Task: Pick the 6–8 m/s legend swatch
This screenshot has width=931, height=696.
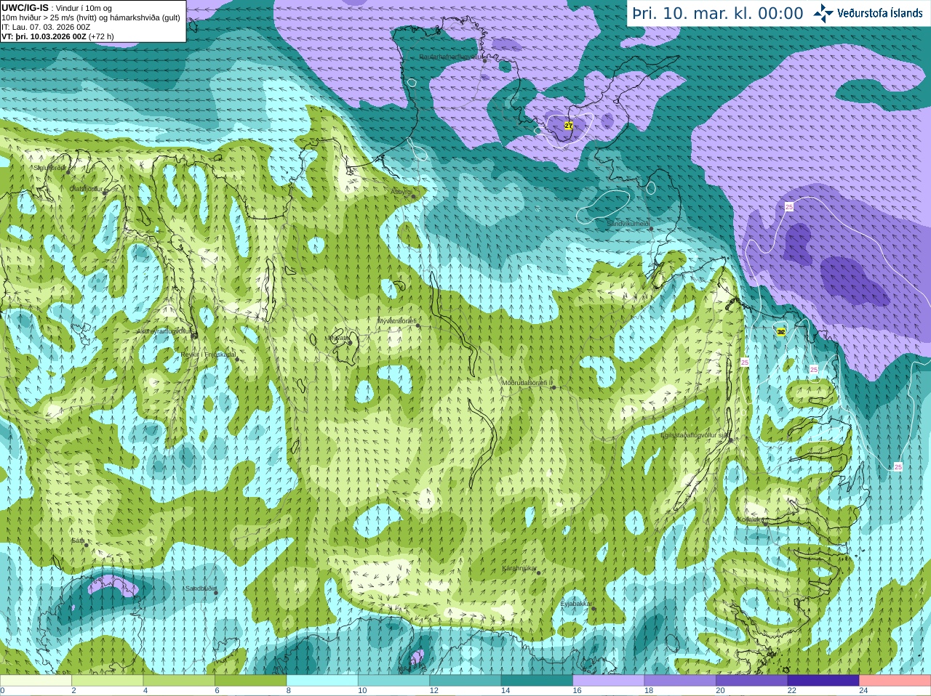Action: [x=251, y=681]
